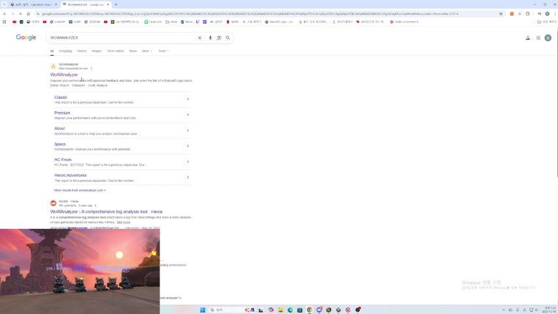Open the Tools dropdown

pyautogui.click(x=164, y=51)
